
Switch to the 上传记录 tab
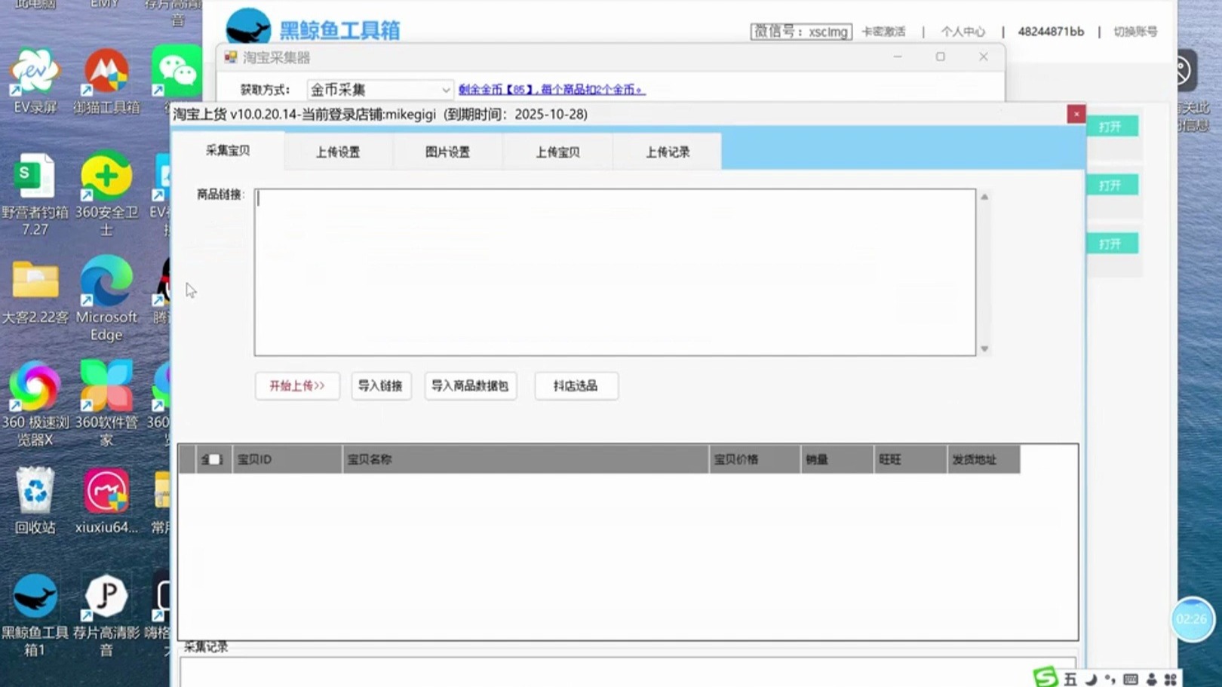(667, 151)
